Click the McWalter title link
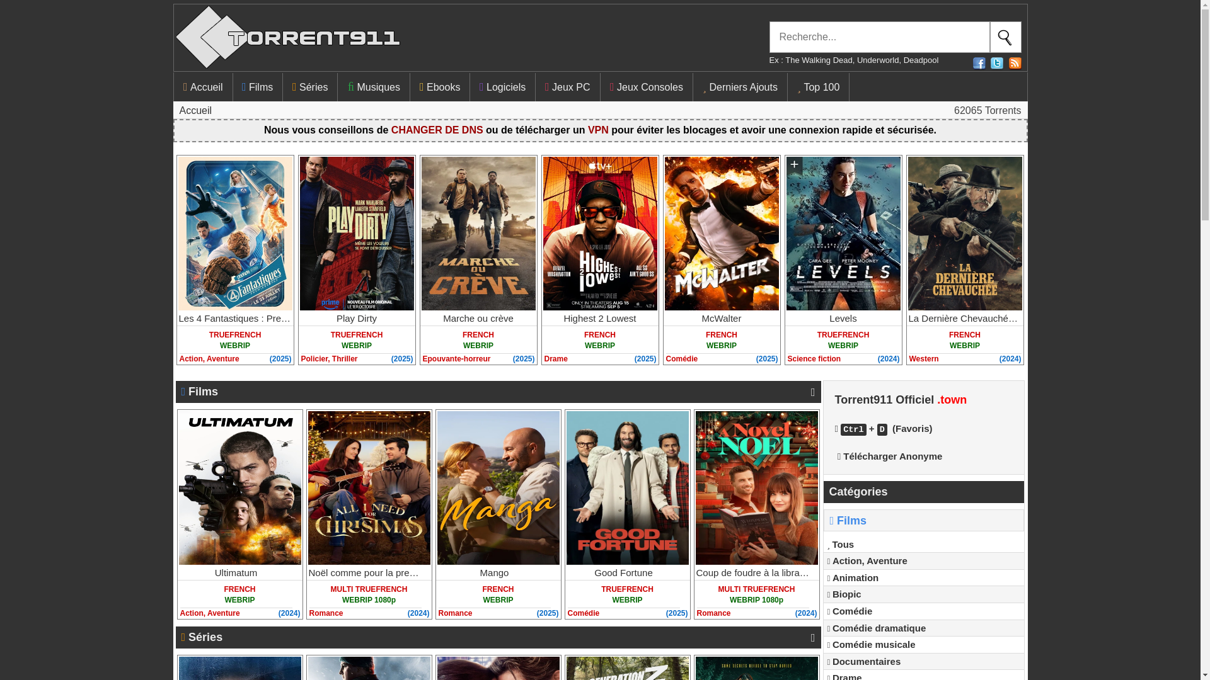The width and height of the screenshot is (1210, 680). 722,319
